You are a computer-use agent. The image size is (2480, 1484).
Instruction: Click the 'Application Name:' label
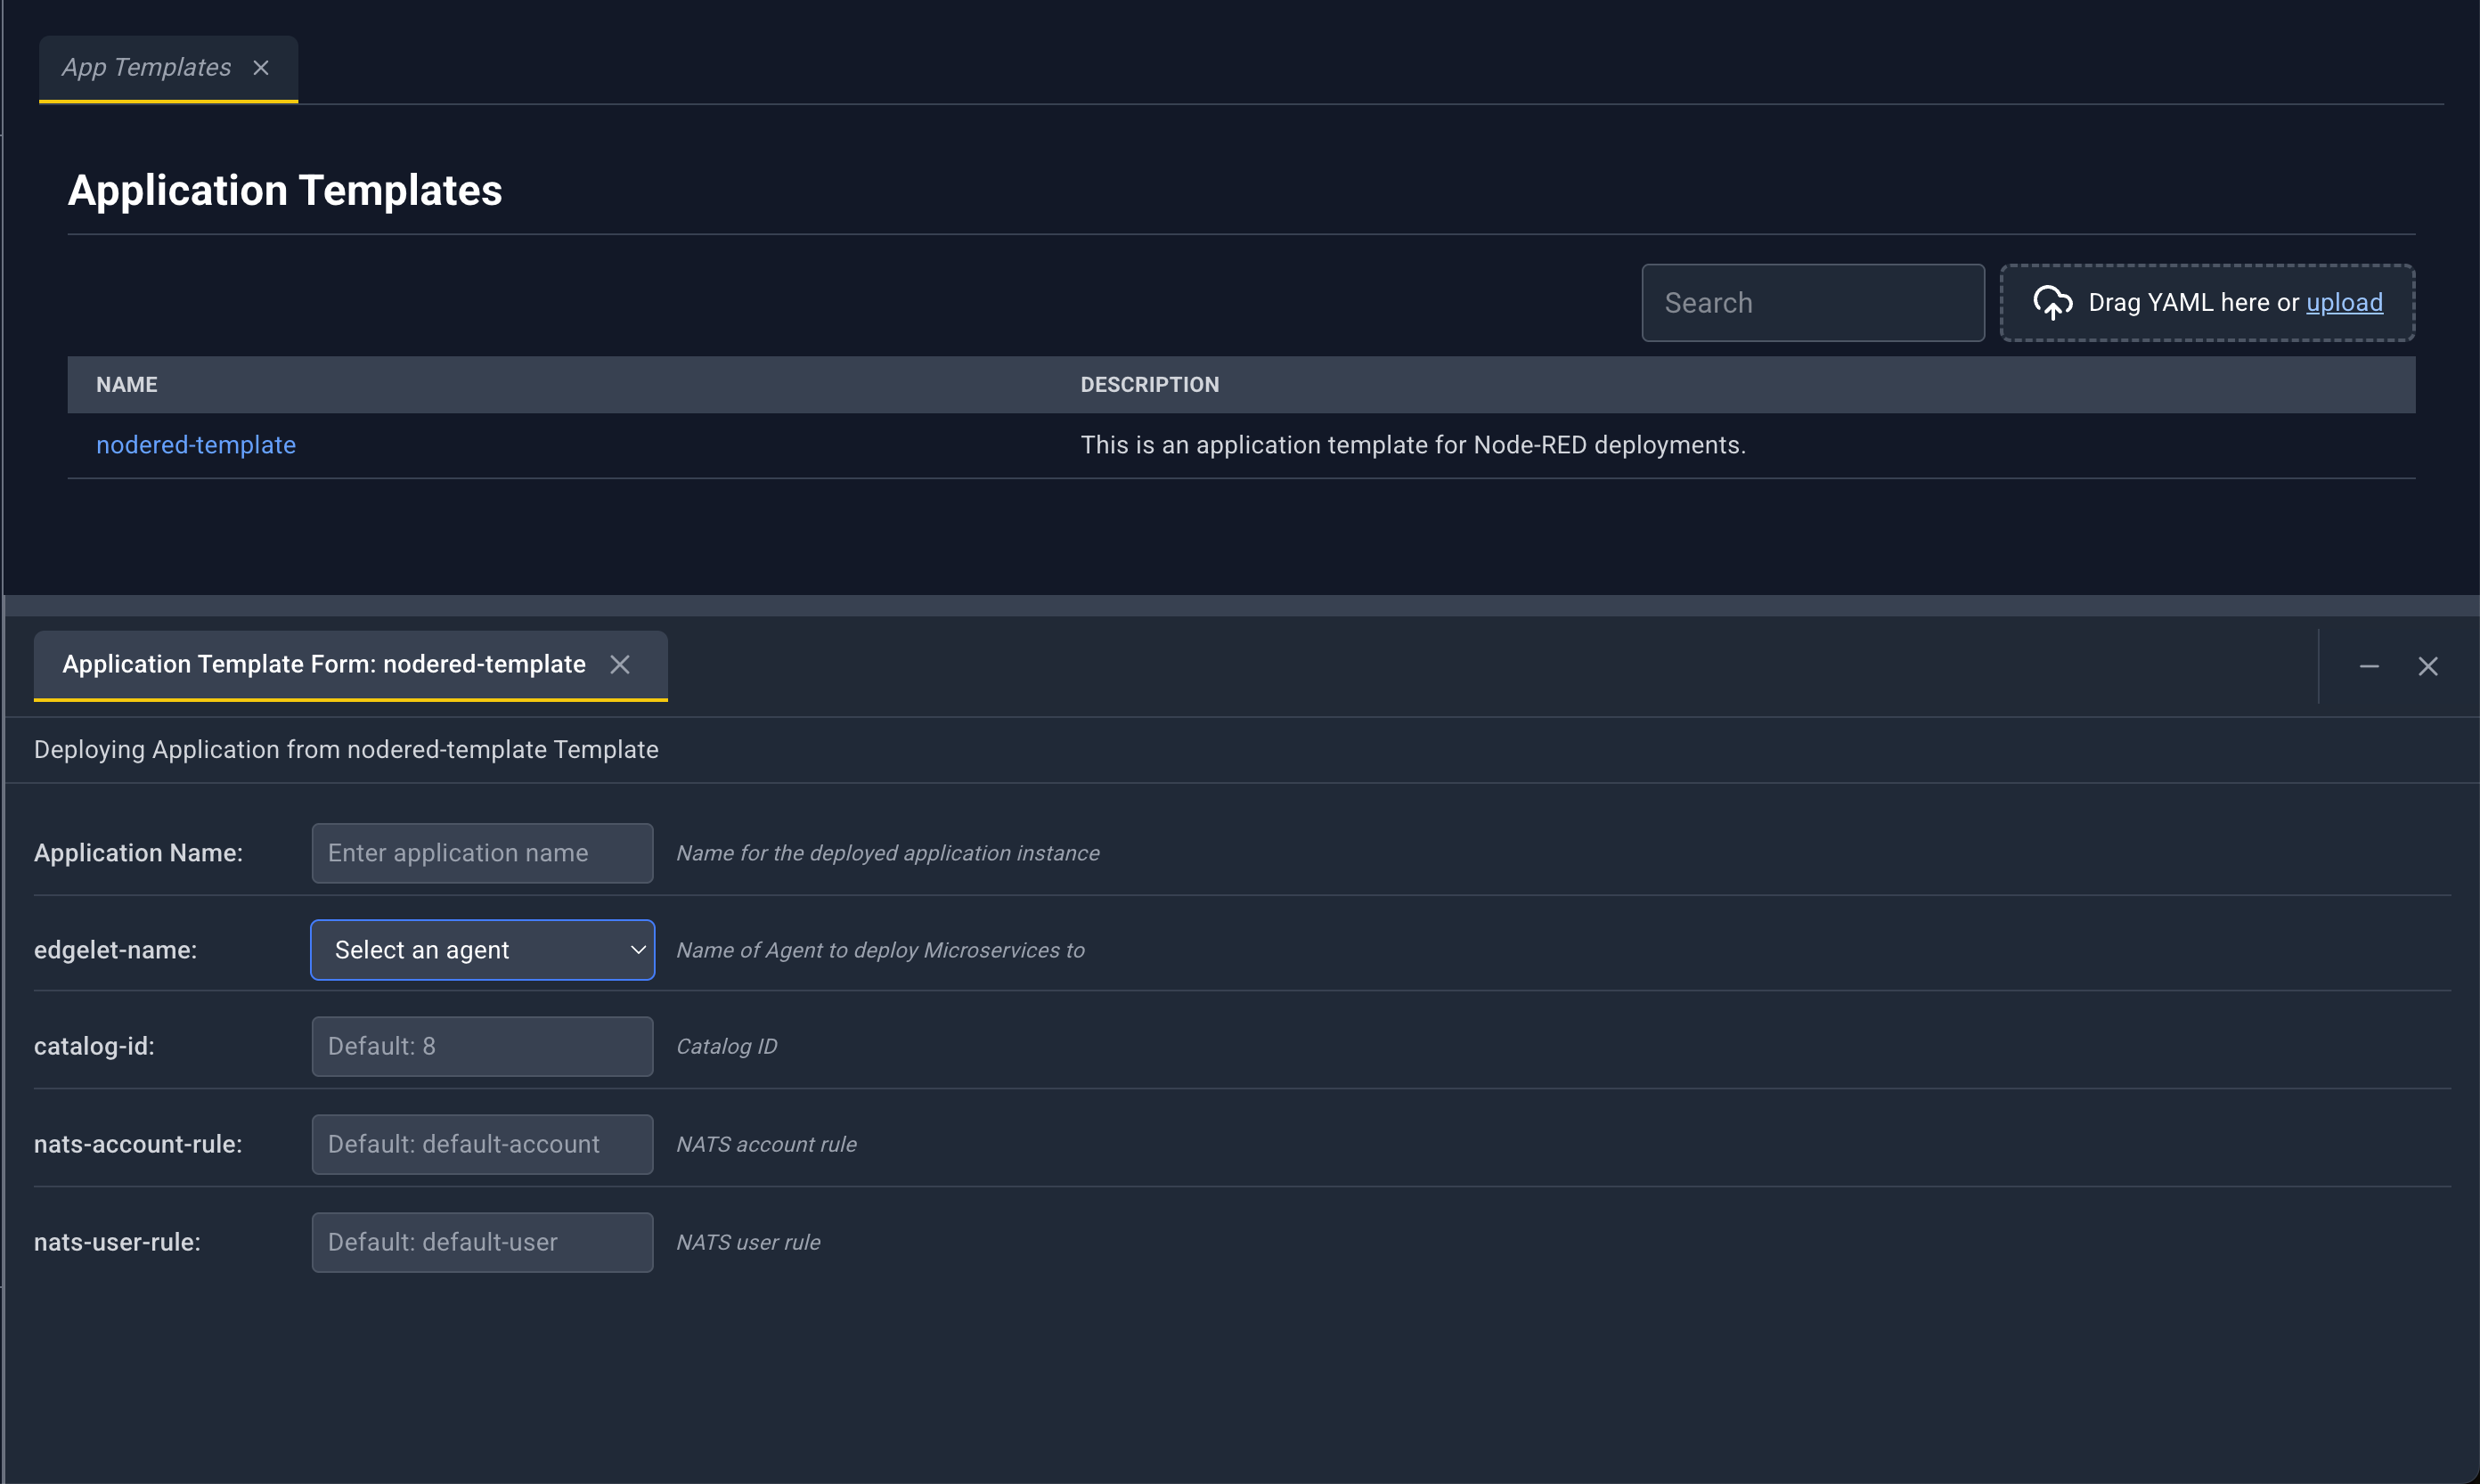coord(138,853)
